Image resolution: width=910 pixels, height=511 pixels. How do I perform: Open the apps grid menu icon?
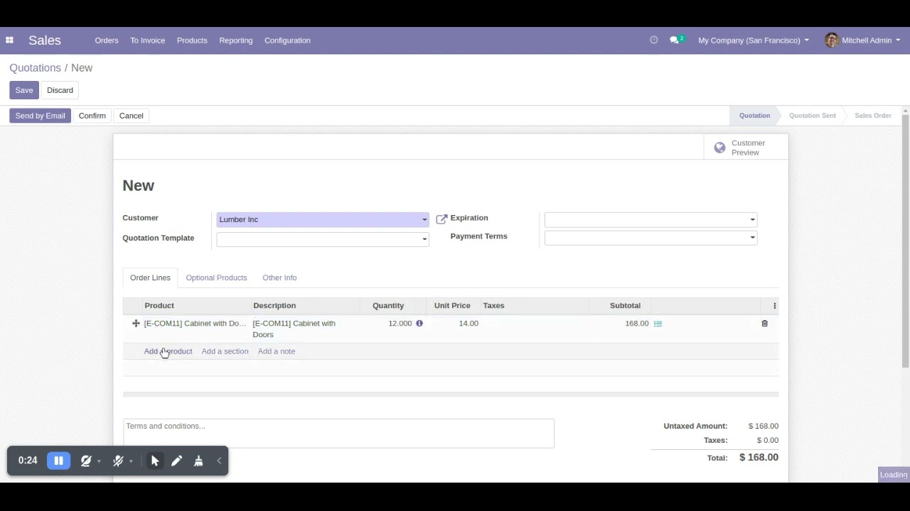pyautogui.click(x=9, y=40)
